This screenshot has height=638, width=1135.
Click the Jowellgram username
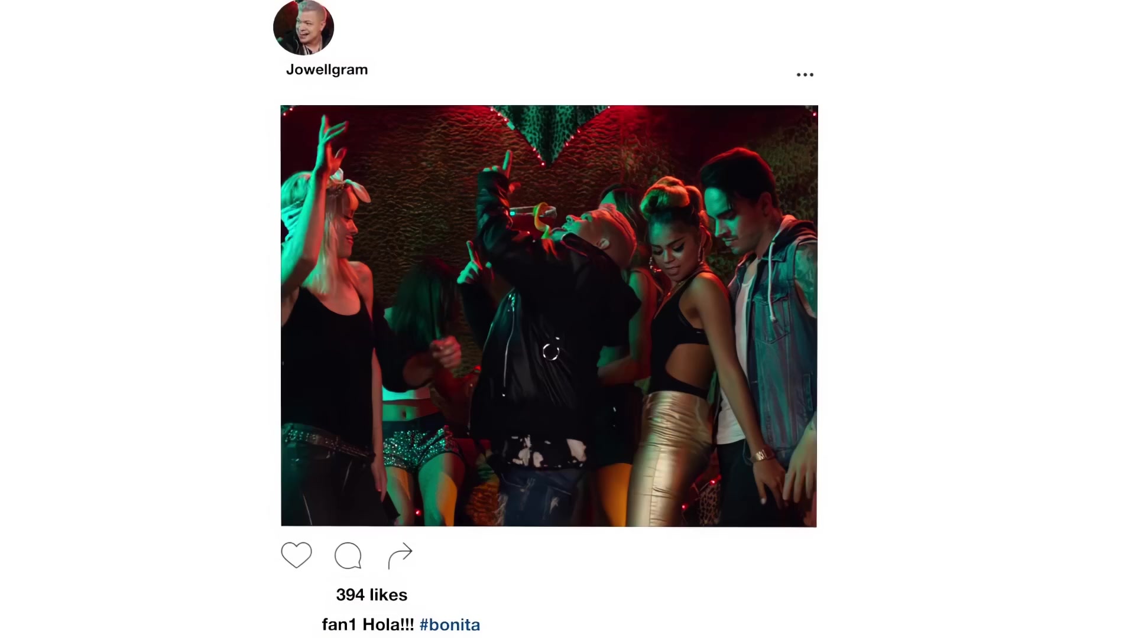327,70
